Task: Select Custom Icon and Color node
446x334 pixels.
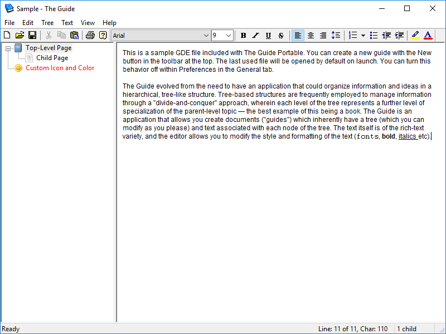Action: pos(60,68)
